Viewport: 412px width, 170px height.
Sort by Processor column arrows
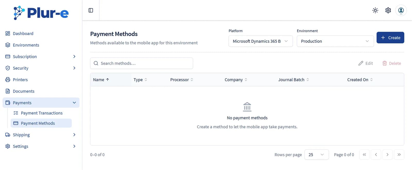click(x=192, y=79)
